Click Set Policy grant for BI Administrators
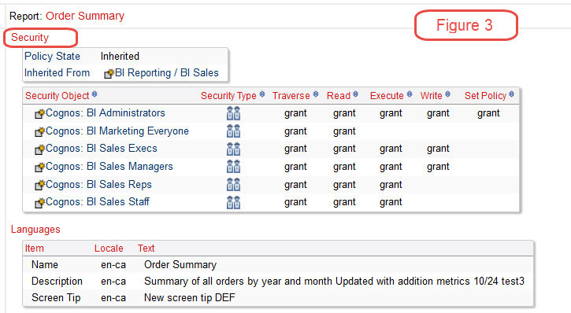This screenshot has width=571, height=313. tap(488, 113)
